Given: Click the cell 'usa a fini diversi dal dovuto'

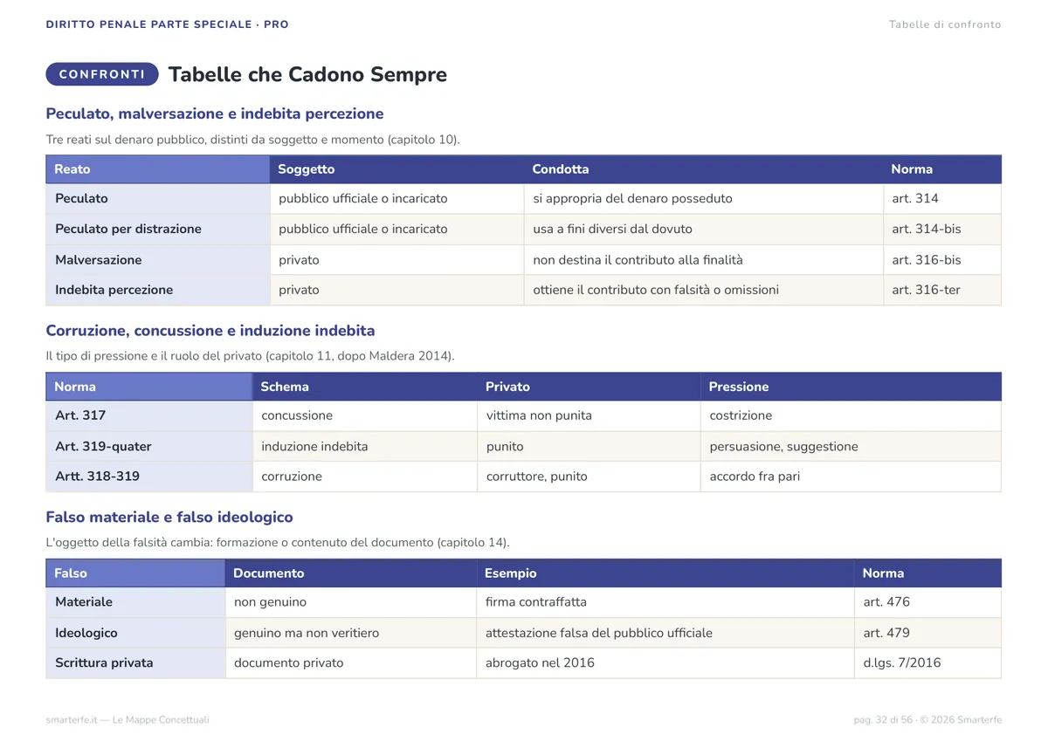Looking at the screenshot, I should (x=703, y=230).
